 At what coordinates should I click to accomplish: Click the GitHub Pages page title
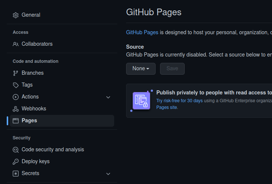pyautogui.click(x=154, y=12)
